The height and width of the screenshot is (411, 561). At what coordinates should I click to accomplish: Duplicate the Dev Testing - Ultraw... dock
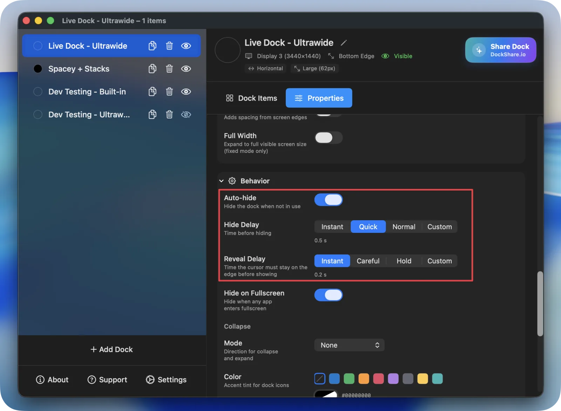pyautogui.click(x=152, y=114)
